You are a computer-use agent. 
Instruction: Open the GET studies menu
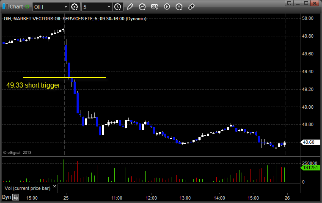click(x=154, y=7)
